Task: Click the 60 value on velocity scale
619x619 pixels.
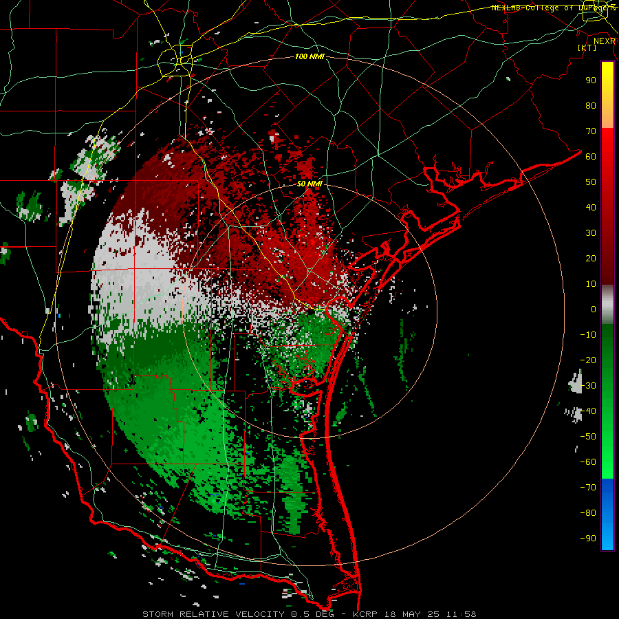Action: pyautogui.click(x=591, y=156)
